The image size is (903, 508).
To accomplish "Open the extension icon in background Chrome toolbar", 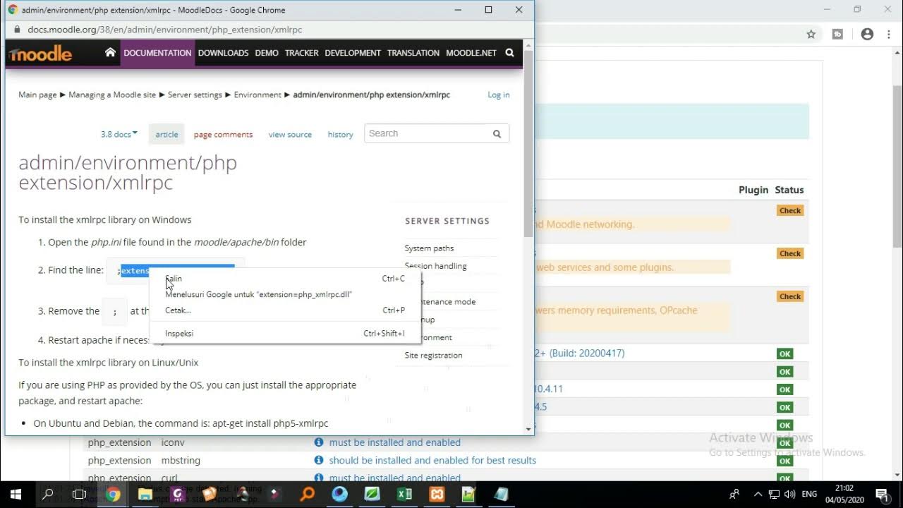I will pyautogui.click(x=837, y=34).
